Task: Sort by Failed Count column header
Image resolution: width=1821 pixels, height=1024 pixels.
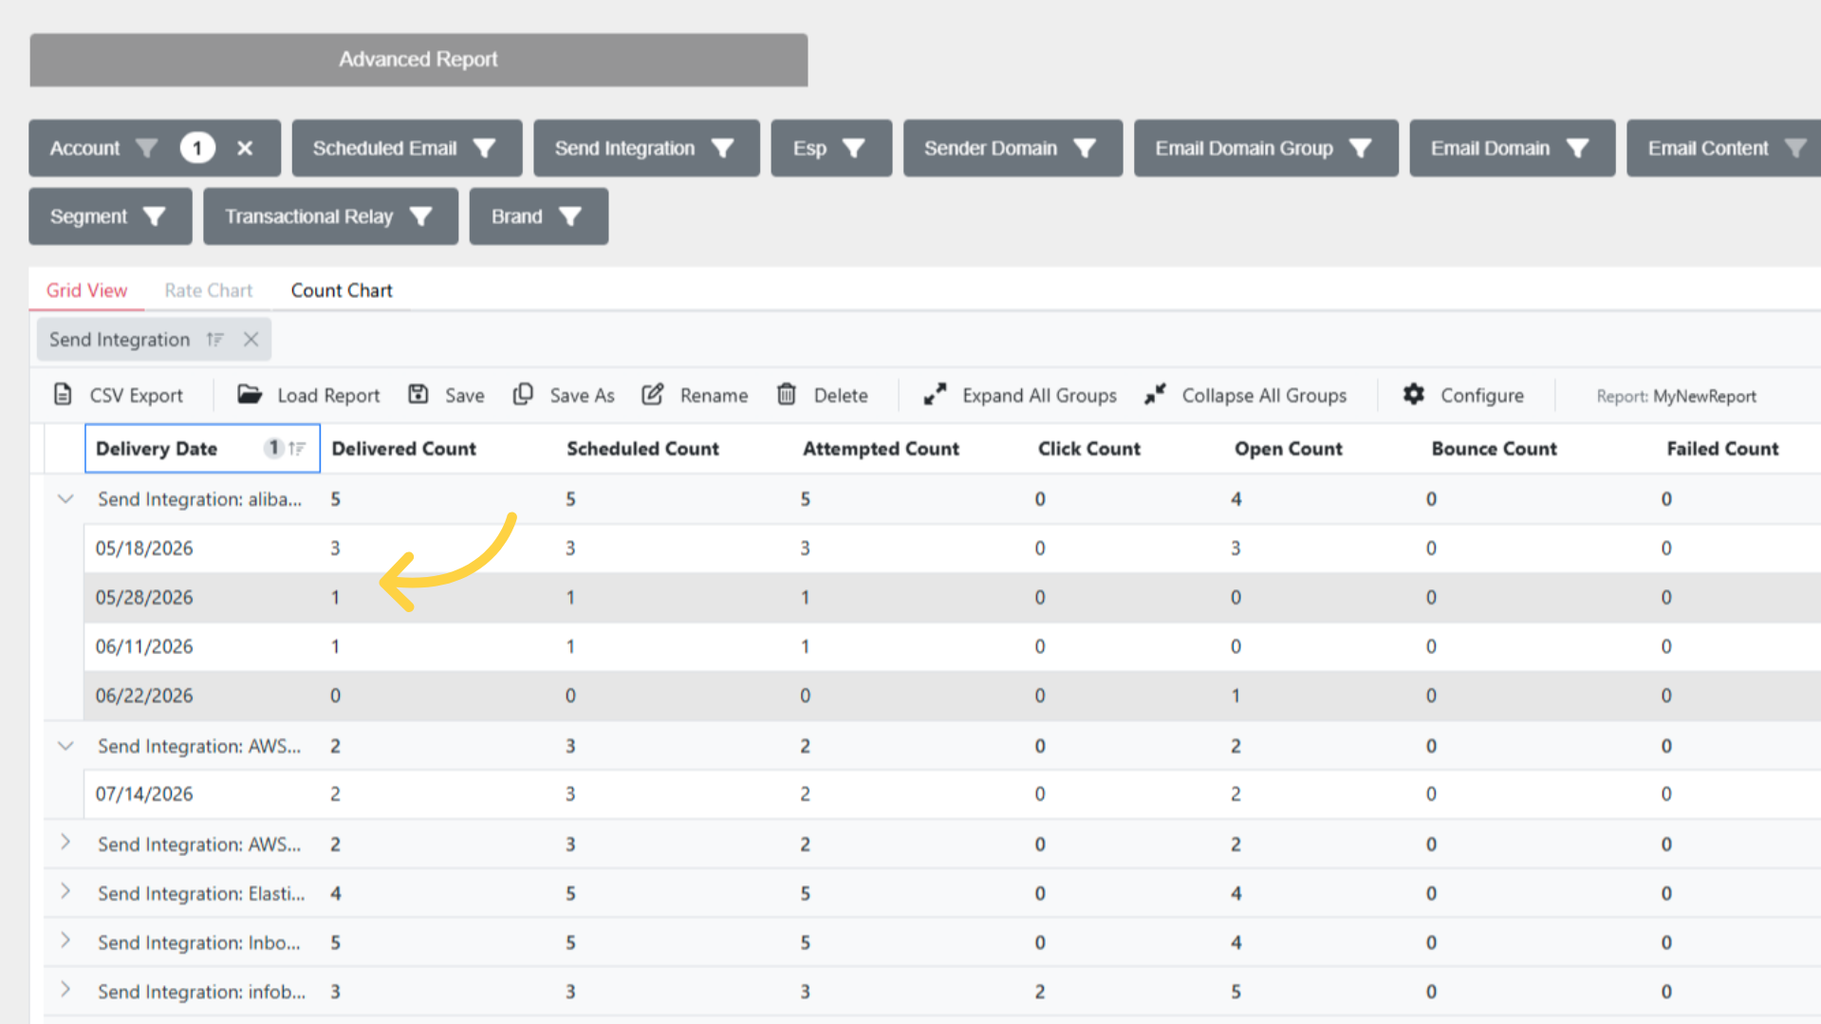Action: coord(1722,449)
